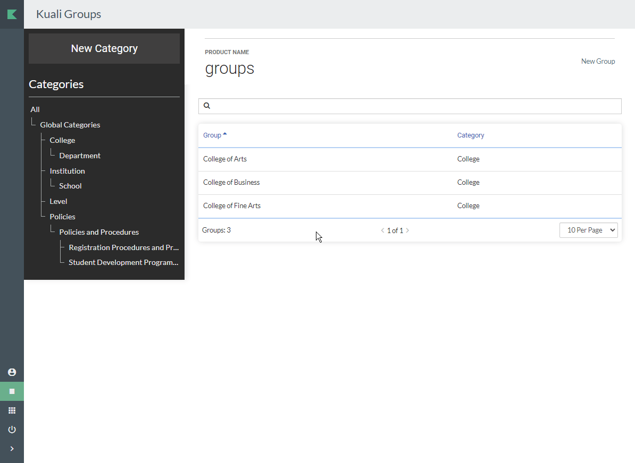Open the 10 Per Page dropdown
This screenshot has width=635, height=463.
click(x=588, y=230)
